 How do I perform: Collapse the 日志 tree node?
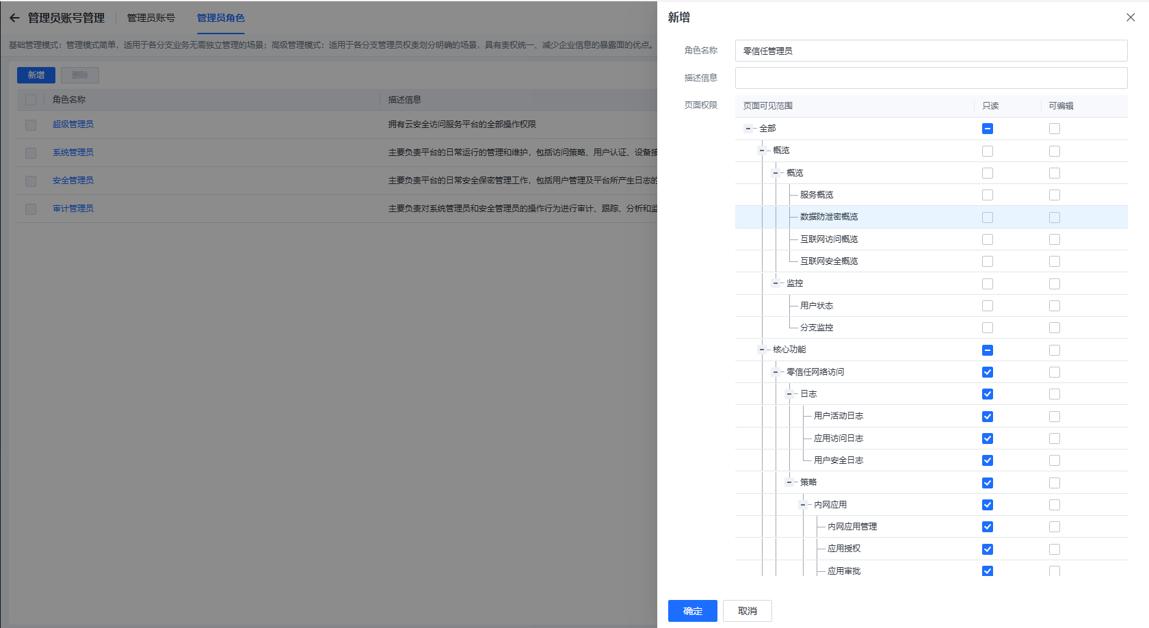point(789,394)
